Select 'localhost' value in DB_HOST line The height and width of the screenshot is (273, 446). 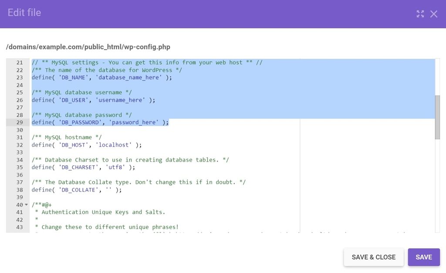(x=114, y=145)
